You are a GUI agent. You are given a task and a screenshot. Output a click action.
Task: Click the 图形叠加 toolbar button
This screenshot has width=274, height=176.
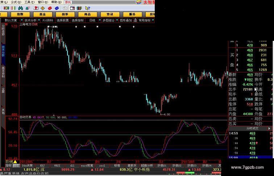pos(126,20)
